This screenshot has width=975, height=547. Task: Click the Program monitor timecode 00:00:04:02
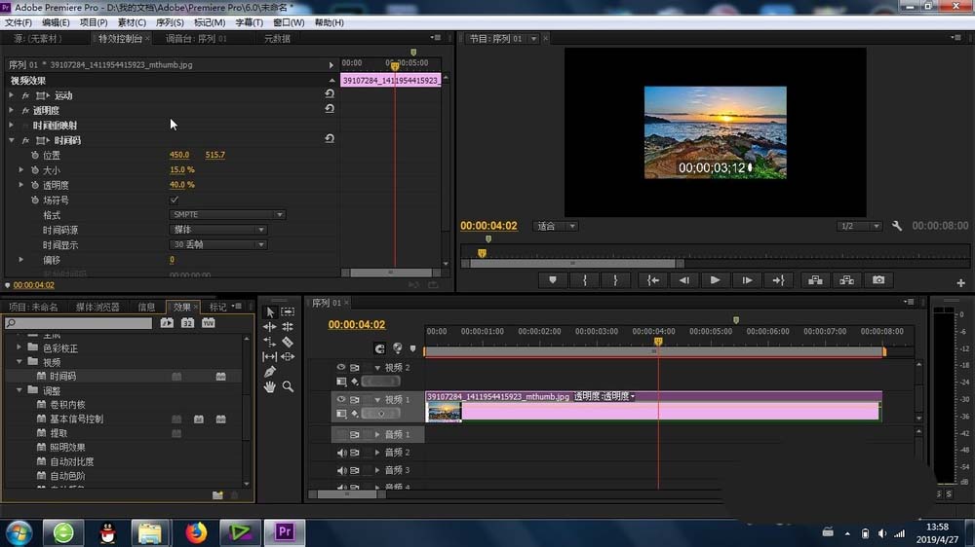pyautogui.click(x=488, y=226)
